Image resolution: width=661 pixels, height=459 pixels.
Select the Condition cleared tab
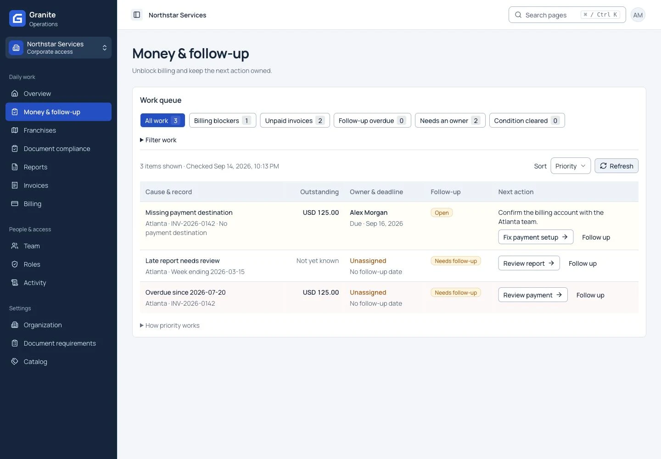[x=527, y=121]
